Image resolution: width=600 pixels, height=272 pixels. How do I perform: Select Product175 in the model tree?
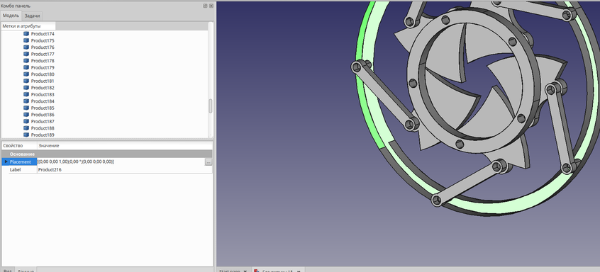click(43, 40)
